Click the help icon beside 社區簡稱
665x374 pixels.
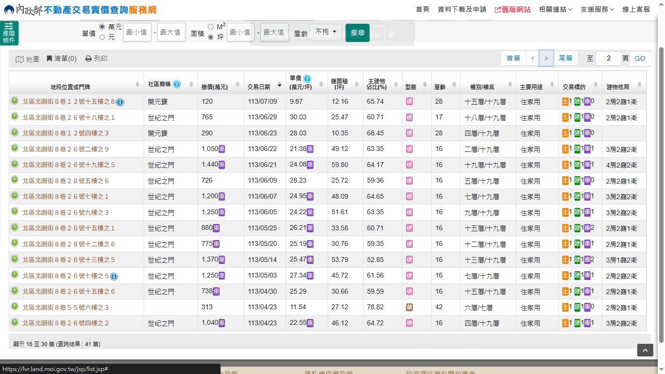tap(177, 84)
